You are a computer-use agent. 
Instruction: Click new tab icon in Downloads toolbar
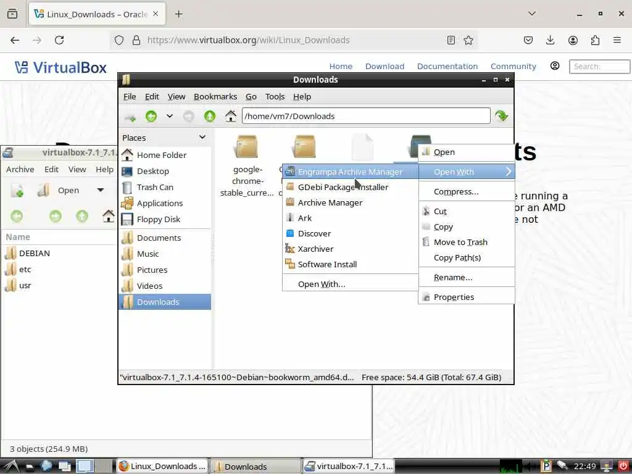(x=130, y=117)
